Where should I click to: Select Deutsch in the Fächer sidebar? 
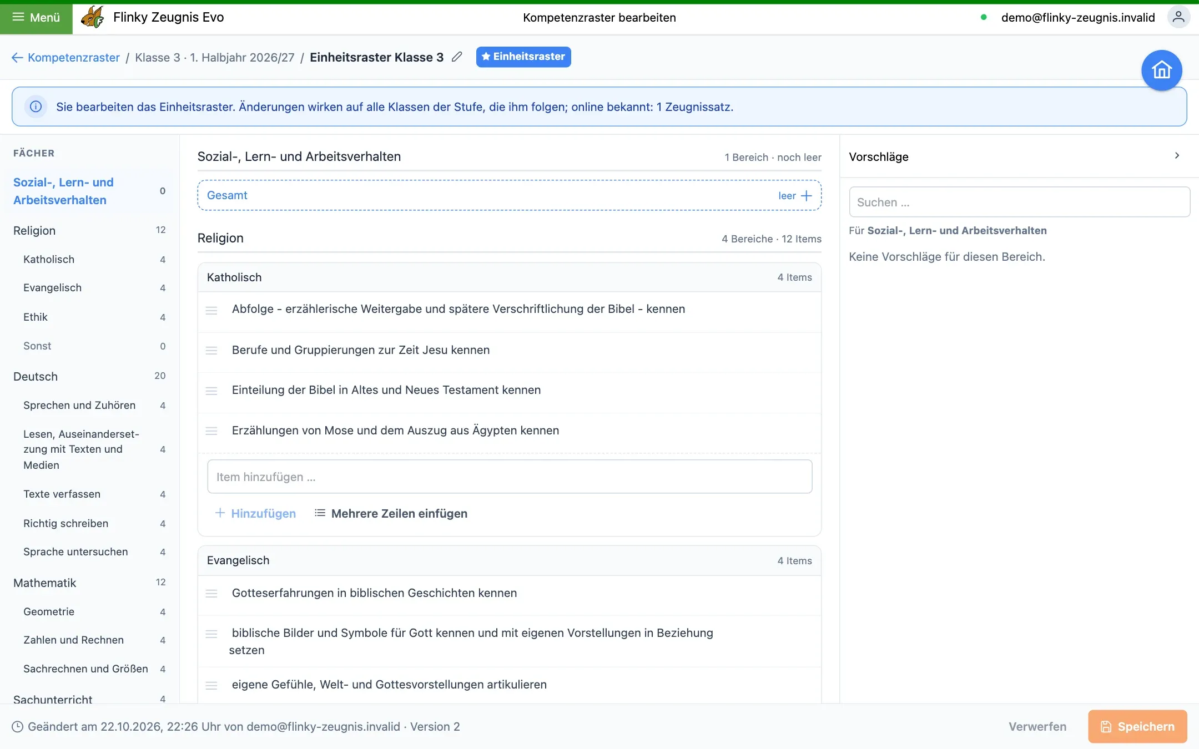point(89,376)
